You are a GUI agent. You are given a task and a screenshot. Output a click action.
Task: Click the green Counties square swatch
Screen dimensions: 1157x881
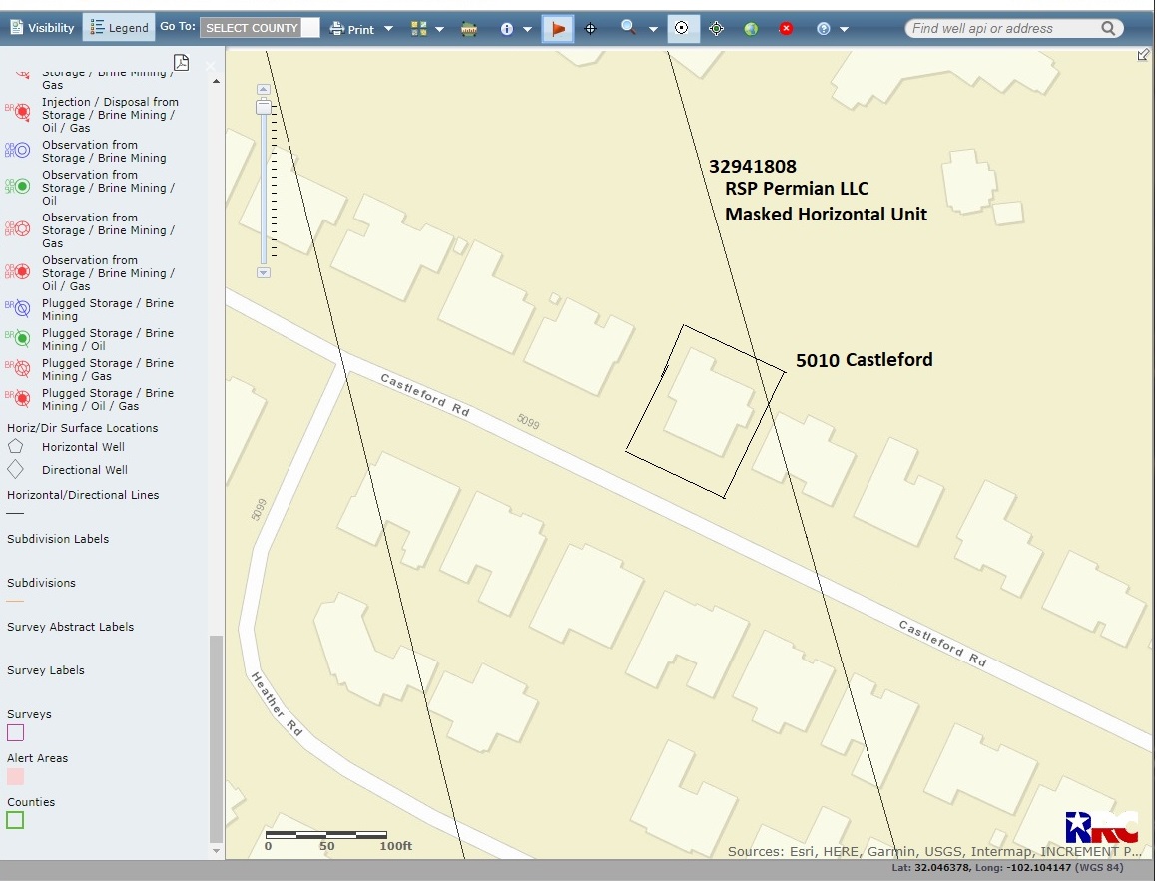pos(16,820)
